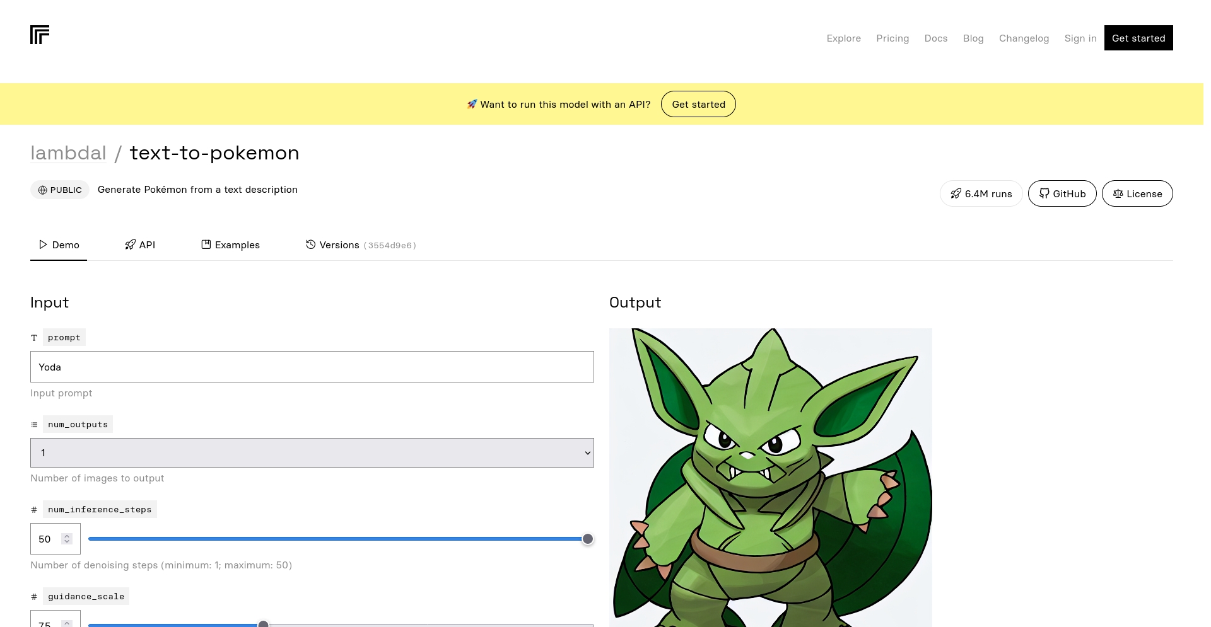This screenshot has height=627, width=1211.
Task: Click the prompt field label
Action: (x=64, y=338)
